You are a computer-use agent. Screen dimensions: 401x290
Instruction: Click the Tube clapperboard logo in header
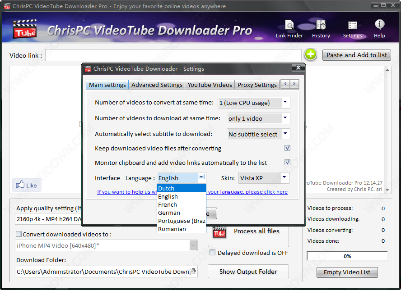[25, 29]
